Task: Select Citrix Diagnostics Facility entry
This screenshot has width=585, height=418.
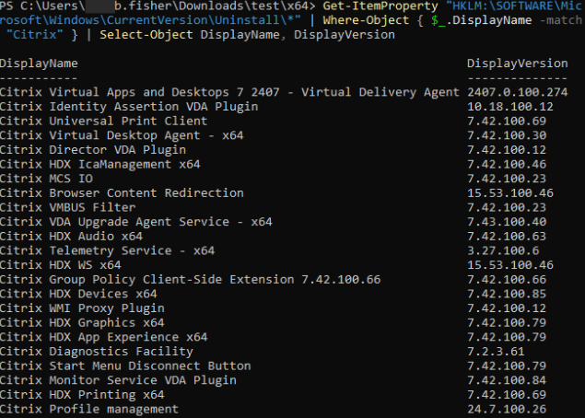Action: tap(99, 351)
